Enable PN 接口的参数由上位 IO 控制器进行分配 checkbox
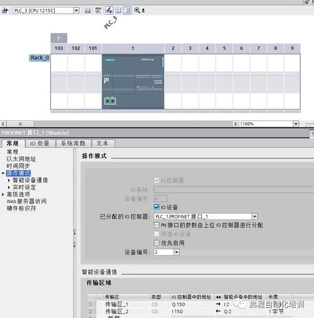 coord(157,225)
